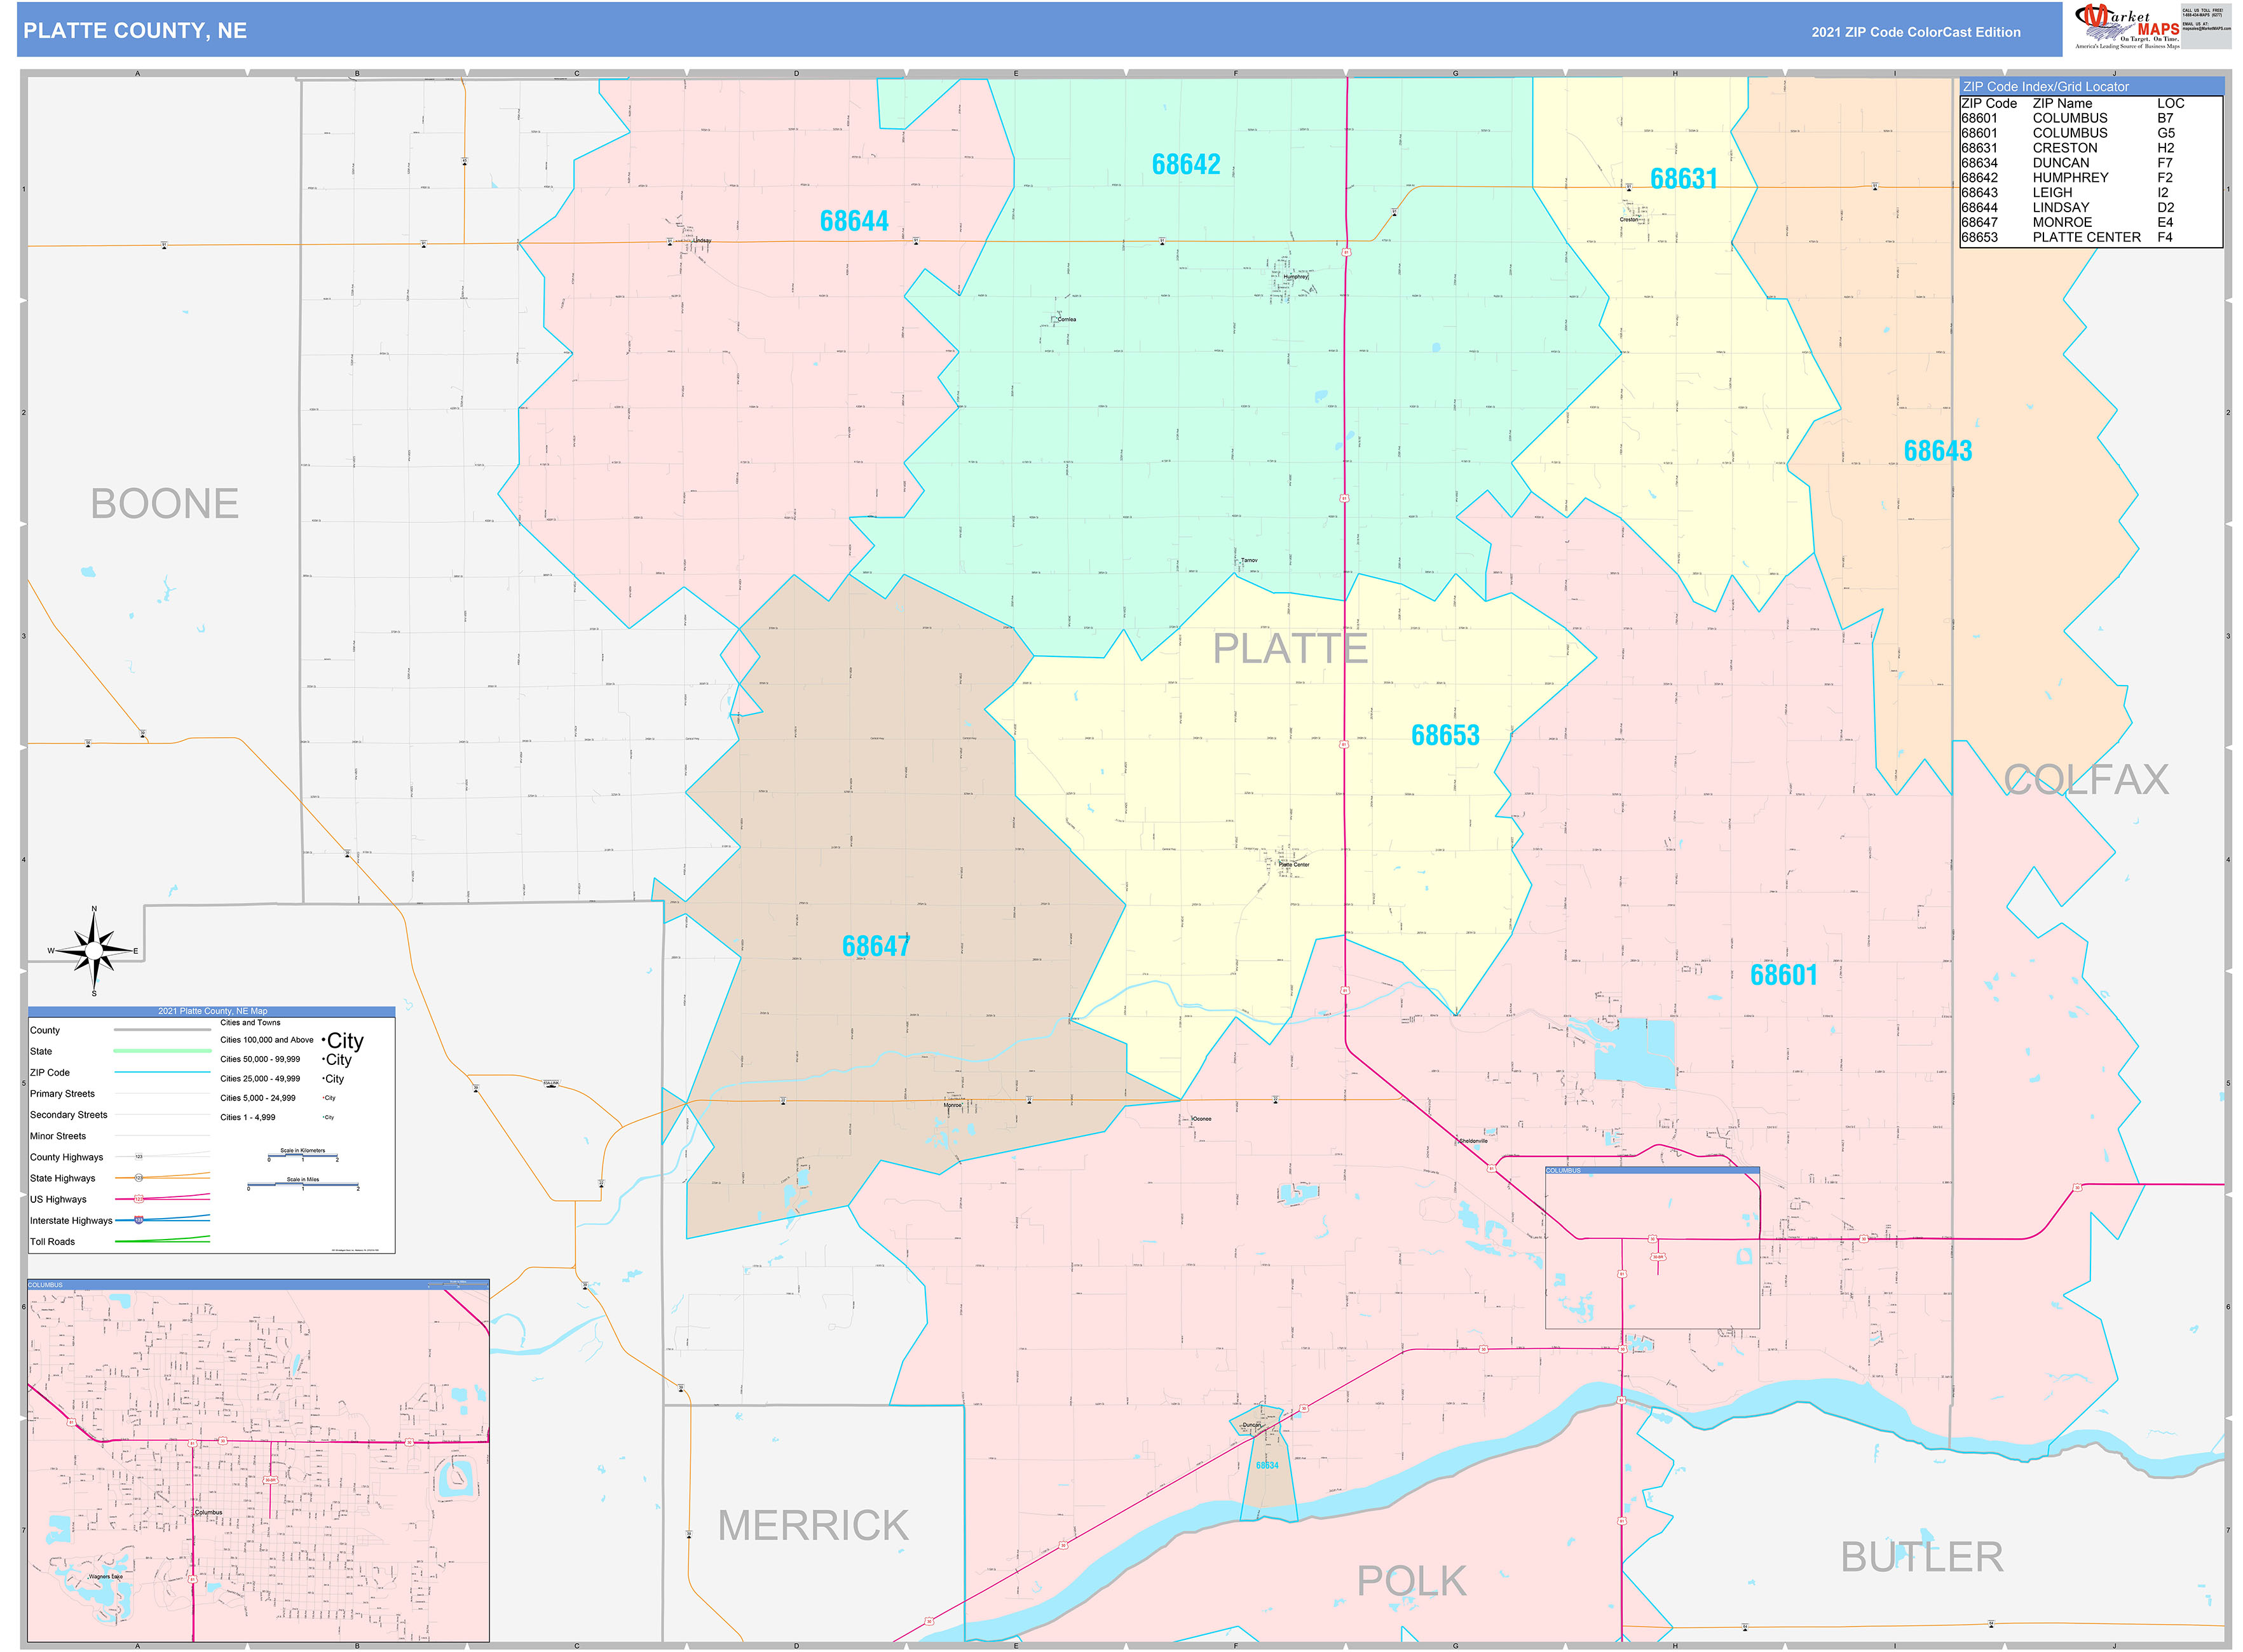Click the green State boundary line sample
The image size is (2243, 1652).
[x=162, y=1051]
